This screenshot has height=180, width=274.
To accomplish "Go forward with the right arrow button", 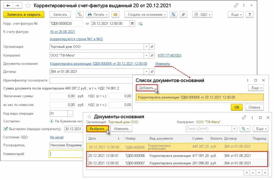I will [x=17, y=5].
